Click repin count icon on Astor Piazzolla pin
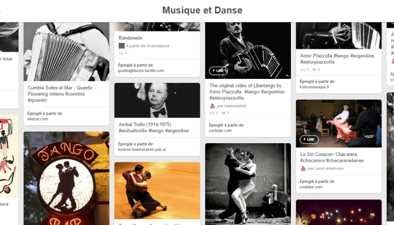 click(x=302, y=70)
